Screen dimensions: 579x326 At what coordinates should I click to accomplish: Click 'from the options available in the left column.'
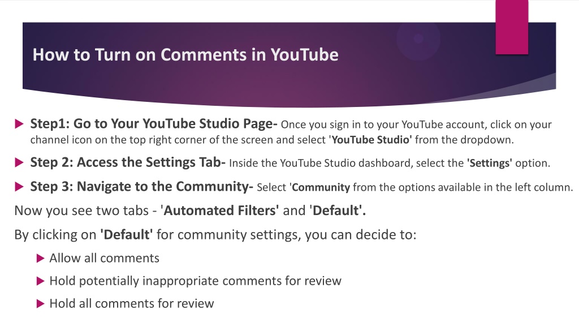click(463, 187)
